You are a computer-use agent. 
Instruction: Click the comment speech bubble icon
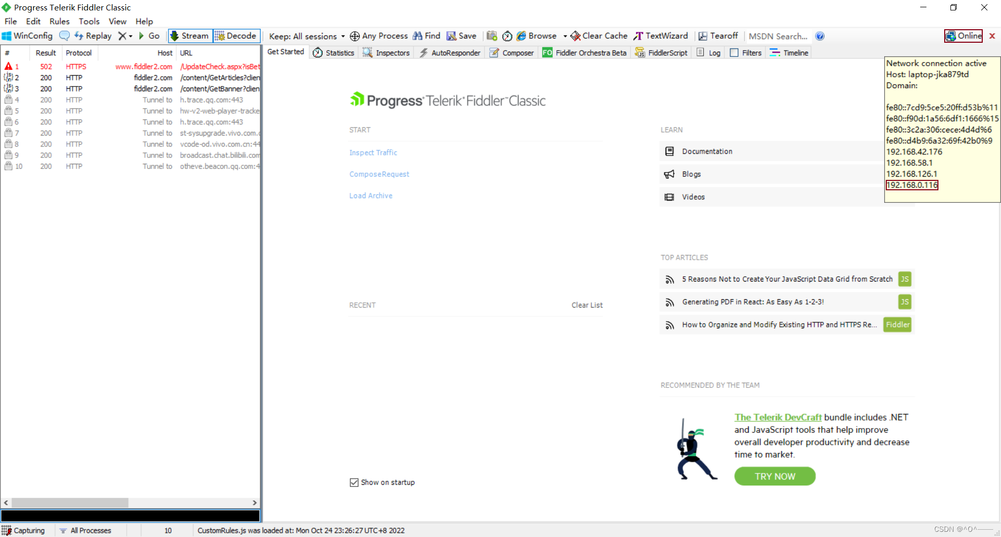click(x=65, y=36)
